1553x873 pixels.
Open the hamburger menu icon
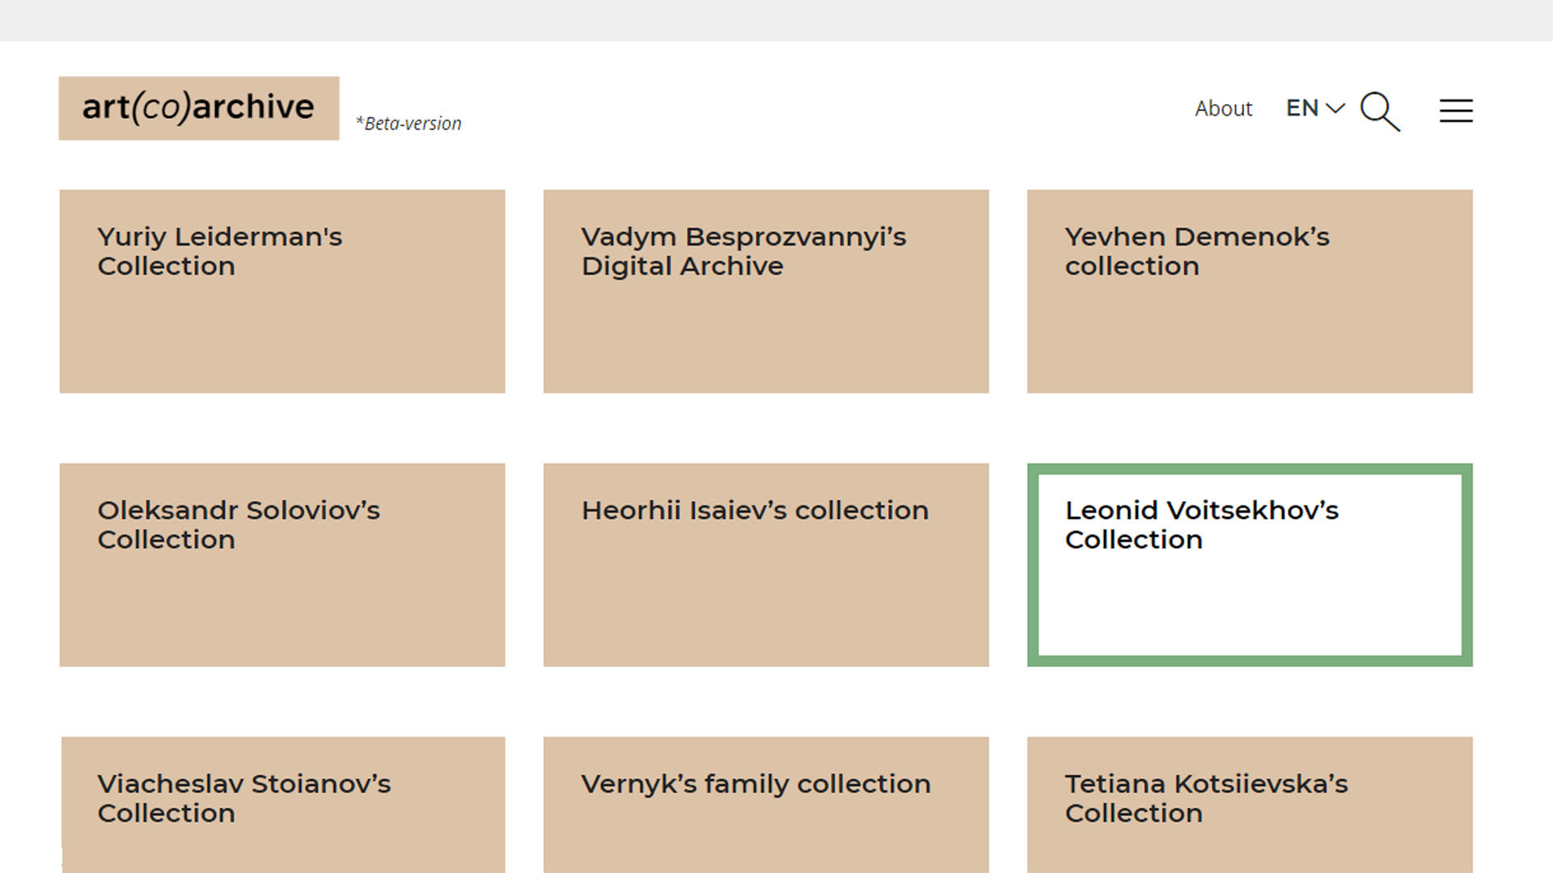click(1455, 111)
